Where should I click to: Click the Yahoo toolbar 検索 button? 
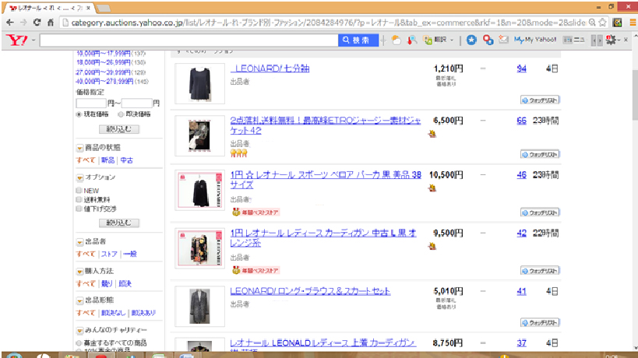coord(358,40)
